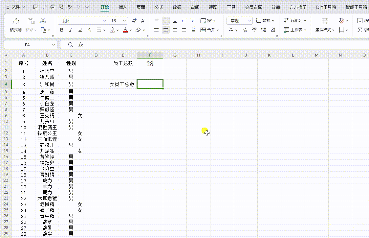The image size is (369, 238).
Task: Click the AutoSum Σ icon
Action: point(360,30)
